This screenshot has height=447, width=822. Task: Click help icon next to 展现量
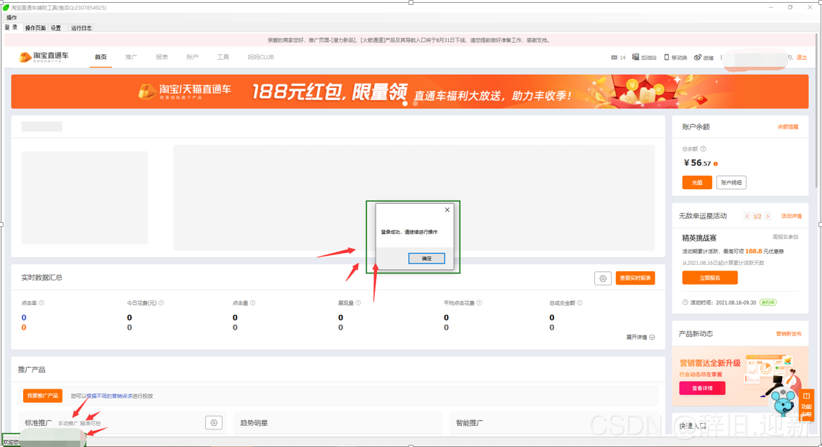coord(358,303)
